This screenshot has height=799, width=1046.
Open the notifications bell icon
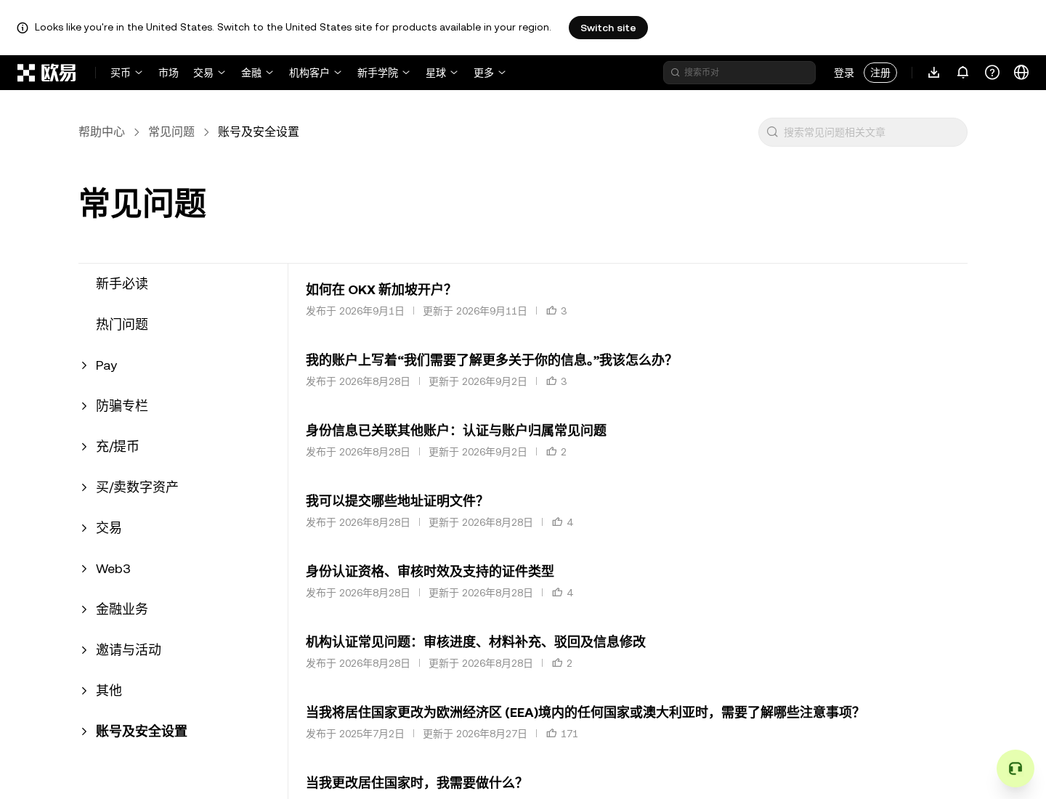point(963,73)
